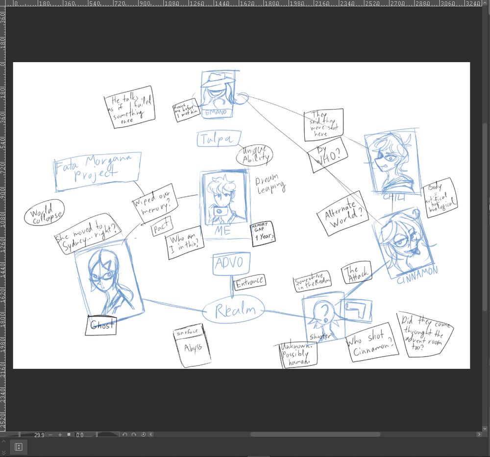The width and height of the screenshot is (490, 457).
Task: Collapse the status bar with its chevron icon
Action: tap(150, 434)
